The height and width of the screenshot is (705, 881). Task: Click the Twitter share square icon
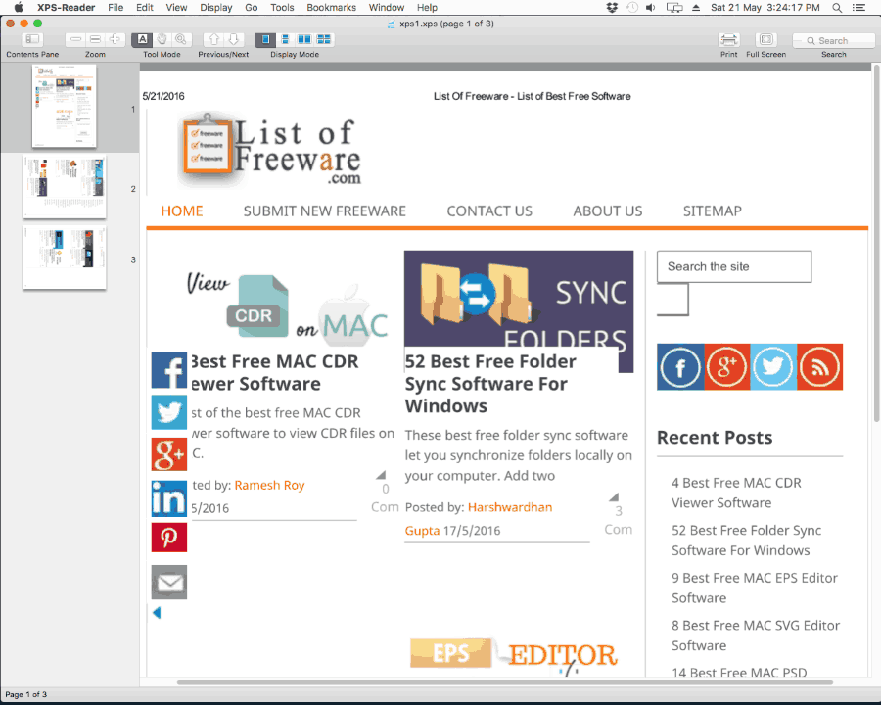tap(169, 412)
